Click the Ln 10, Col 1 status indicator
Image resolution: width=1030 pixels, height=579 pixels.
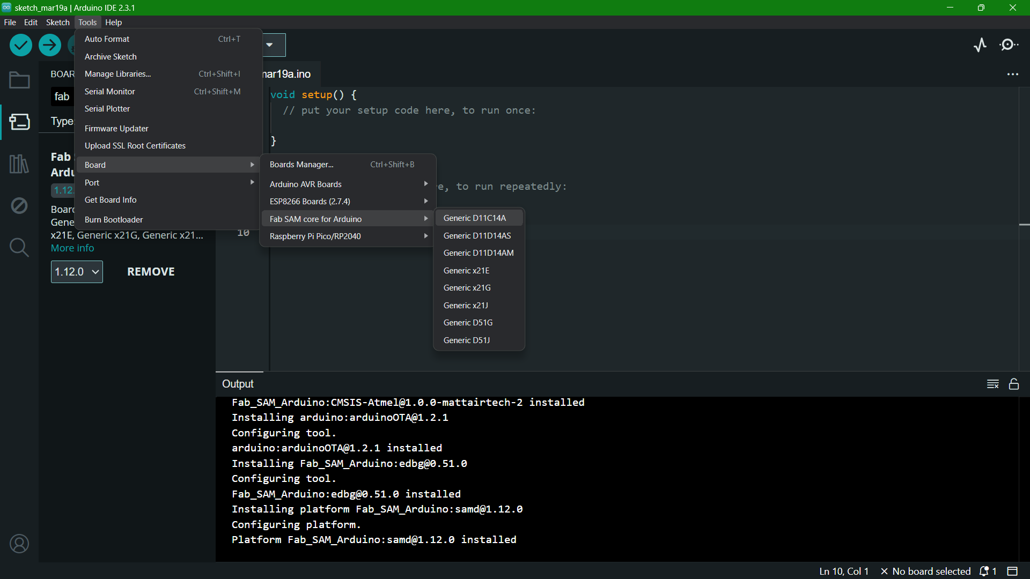pyautogui.click(x=844, y=571)
